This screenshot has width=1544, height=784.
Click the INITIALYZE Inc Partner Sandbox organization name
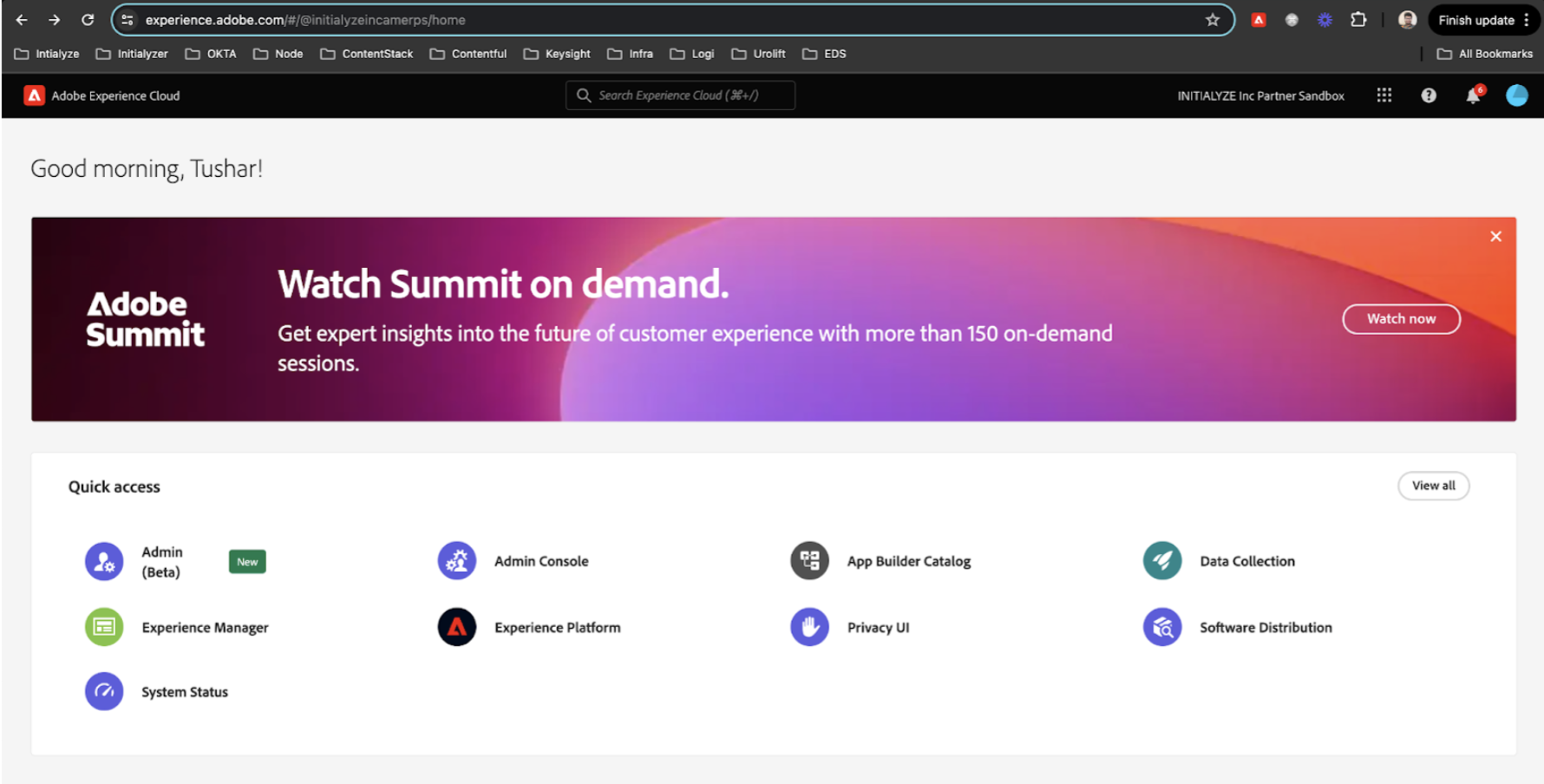[x=1260, y=95]
